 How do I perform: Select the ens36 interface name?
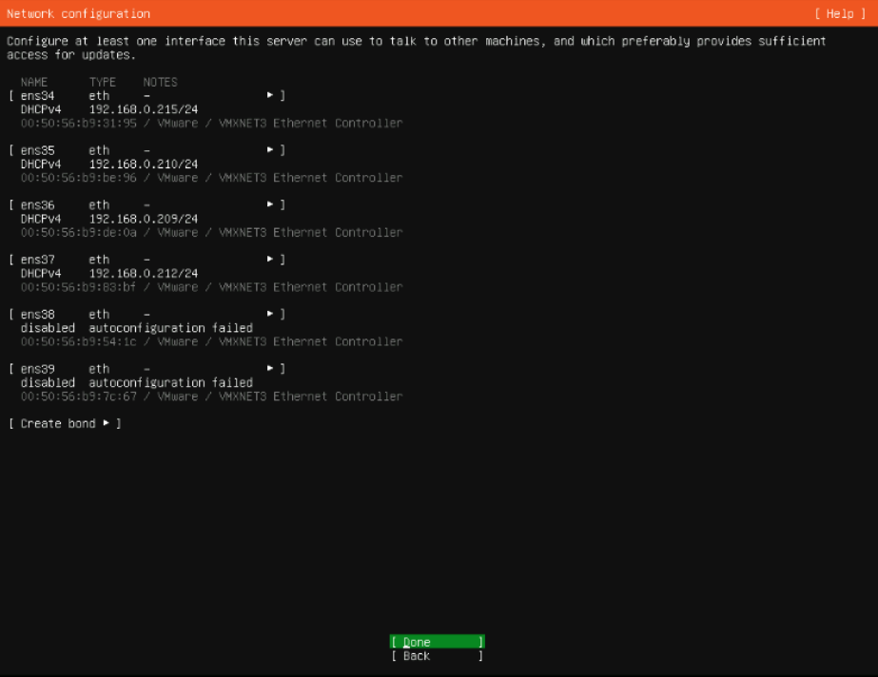pyautogui.click(x=37, y=205)
